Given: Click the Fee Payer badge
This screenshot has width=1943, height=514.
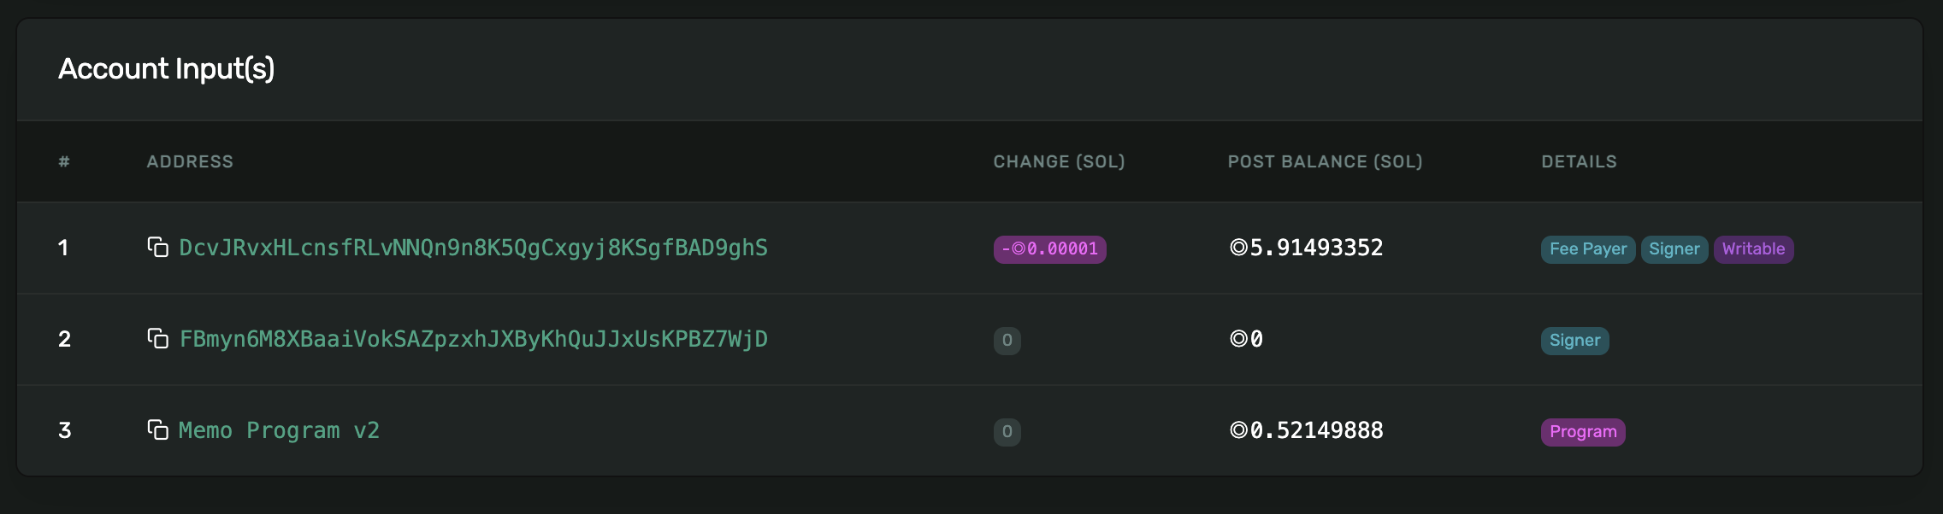Looking at the screenshot, I should point(1587,249).
